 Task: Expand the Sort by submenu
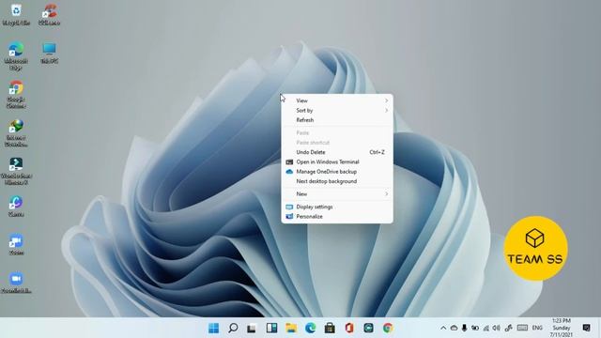click(337, 111)
